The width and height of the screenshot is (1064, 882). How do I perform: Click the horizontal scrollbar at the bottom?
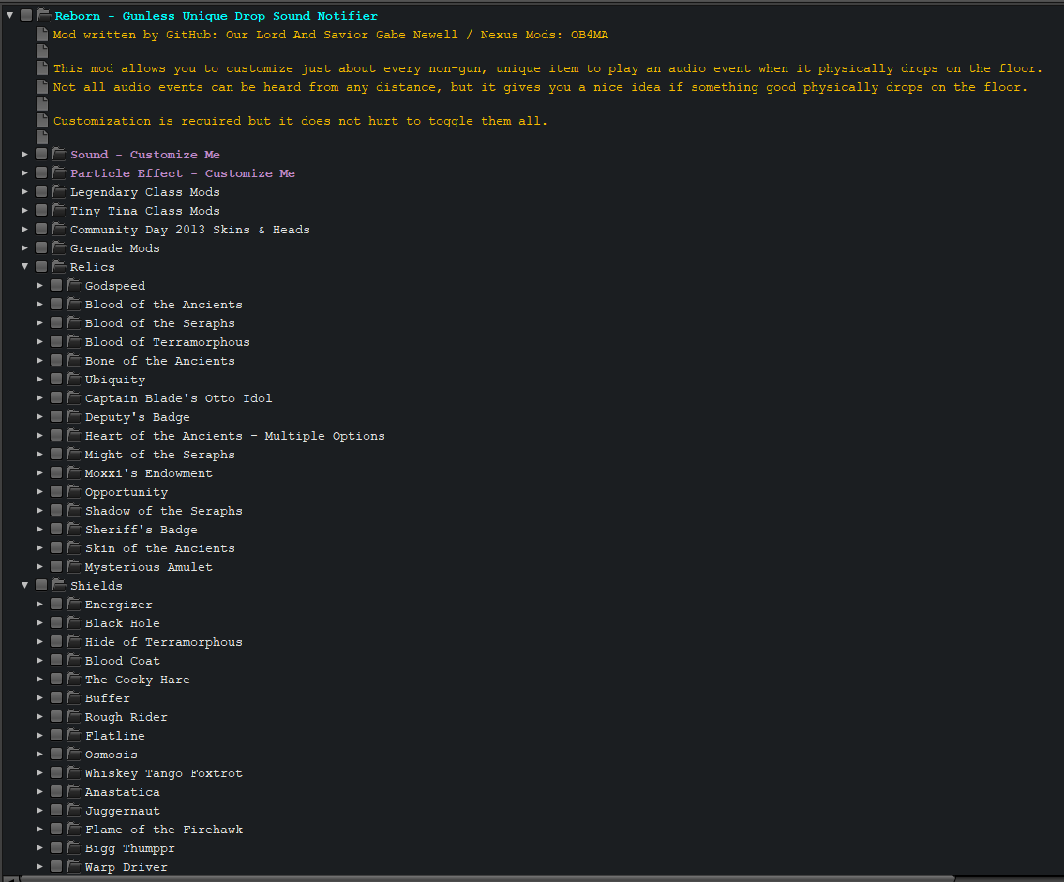tap(487, 878)
